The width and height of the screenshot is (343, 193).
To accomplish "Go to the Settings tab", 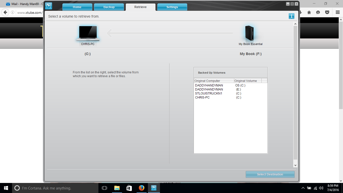I will point(172,7).
